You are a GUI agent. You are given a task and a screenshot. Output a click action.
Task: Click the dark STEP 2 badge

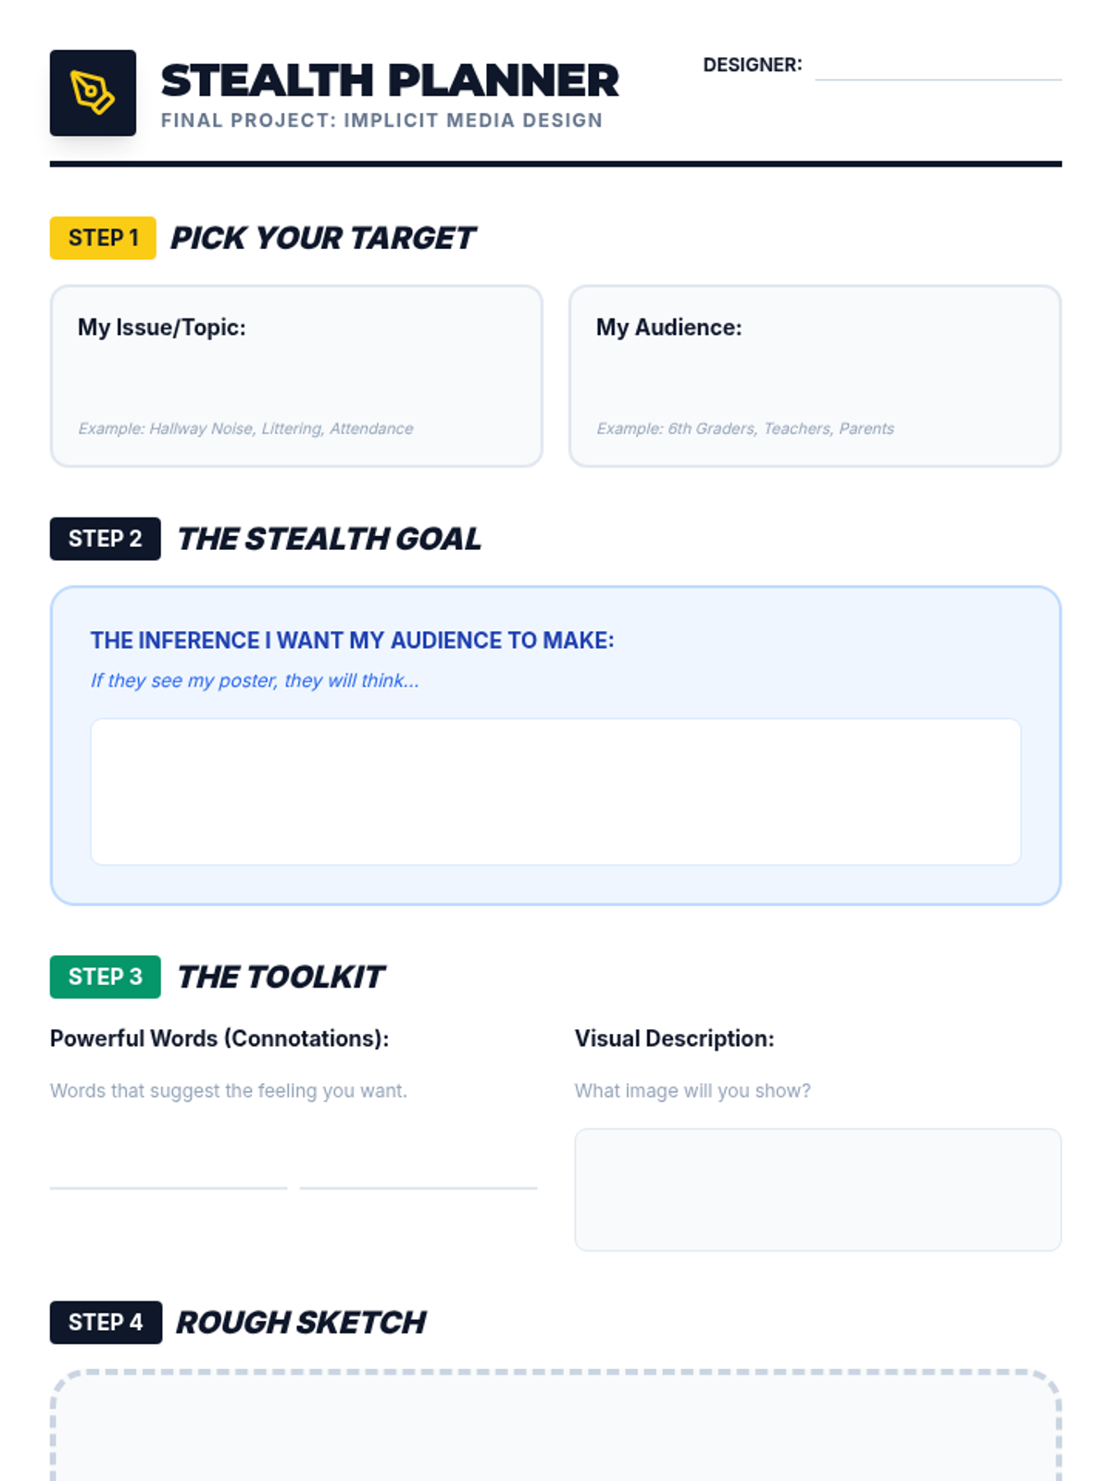(105, 539)
